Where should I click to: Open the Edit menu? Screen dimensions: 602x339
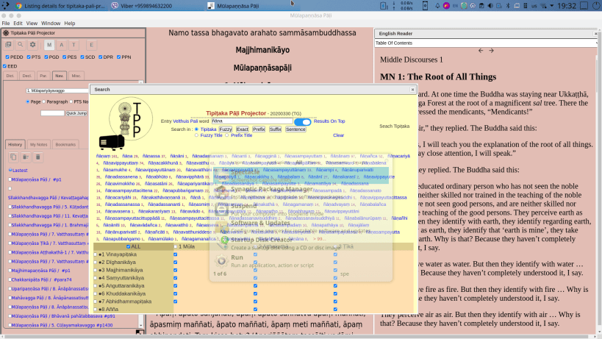[18, 24]
